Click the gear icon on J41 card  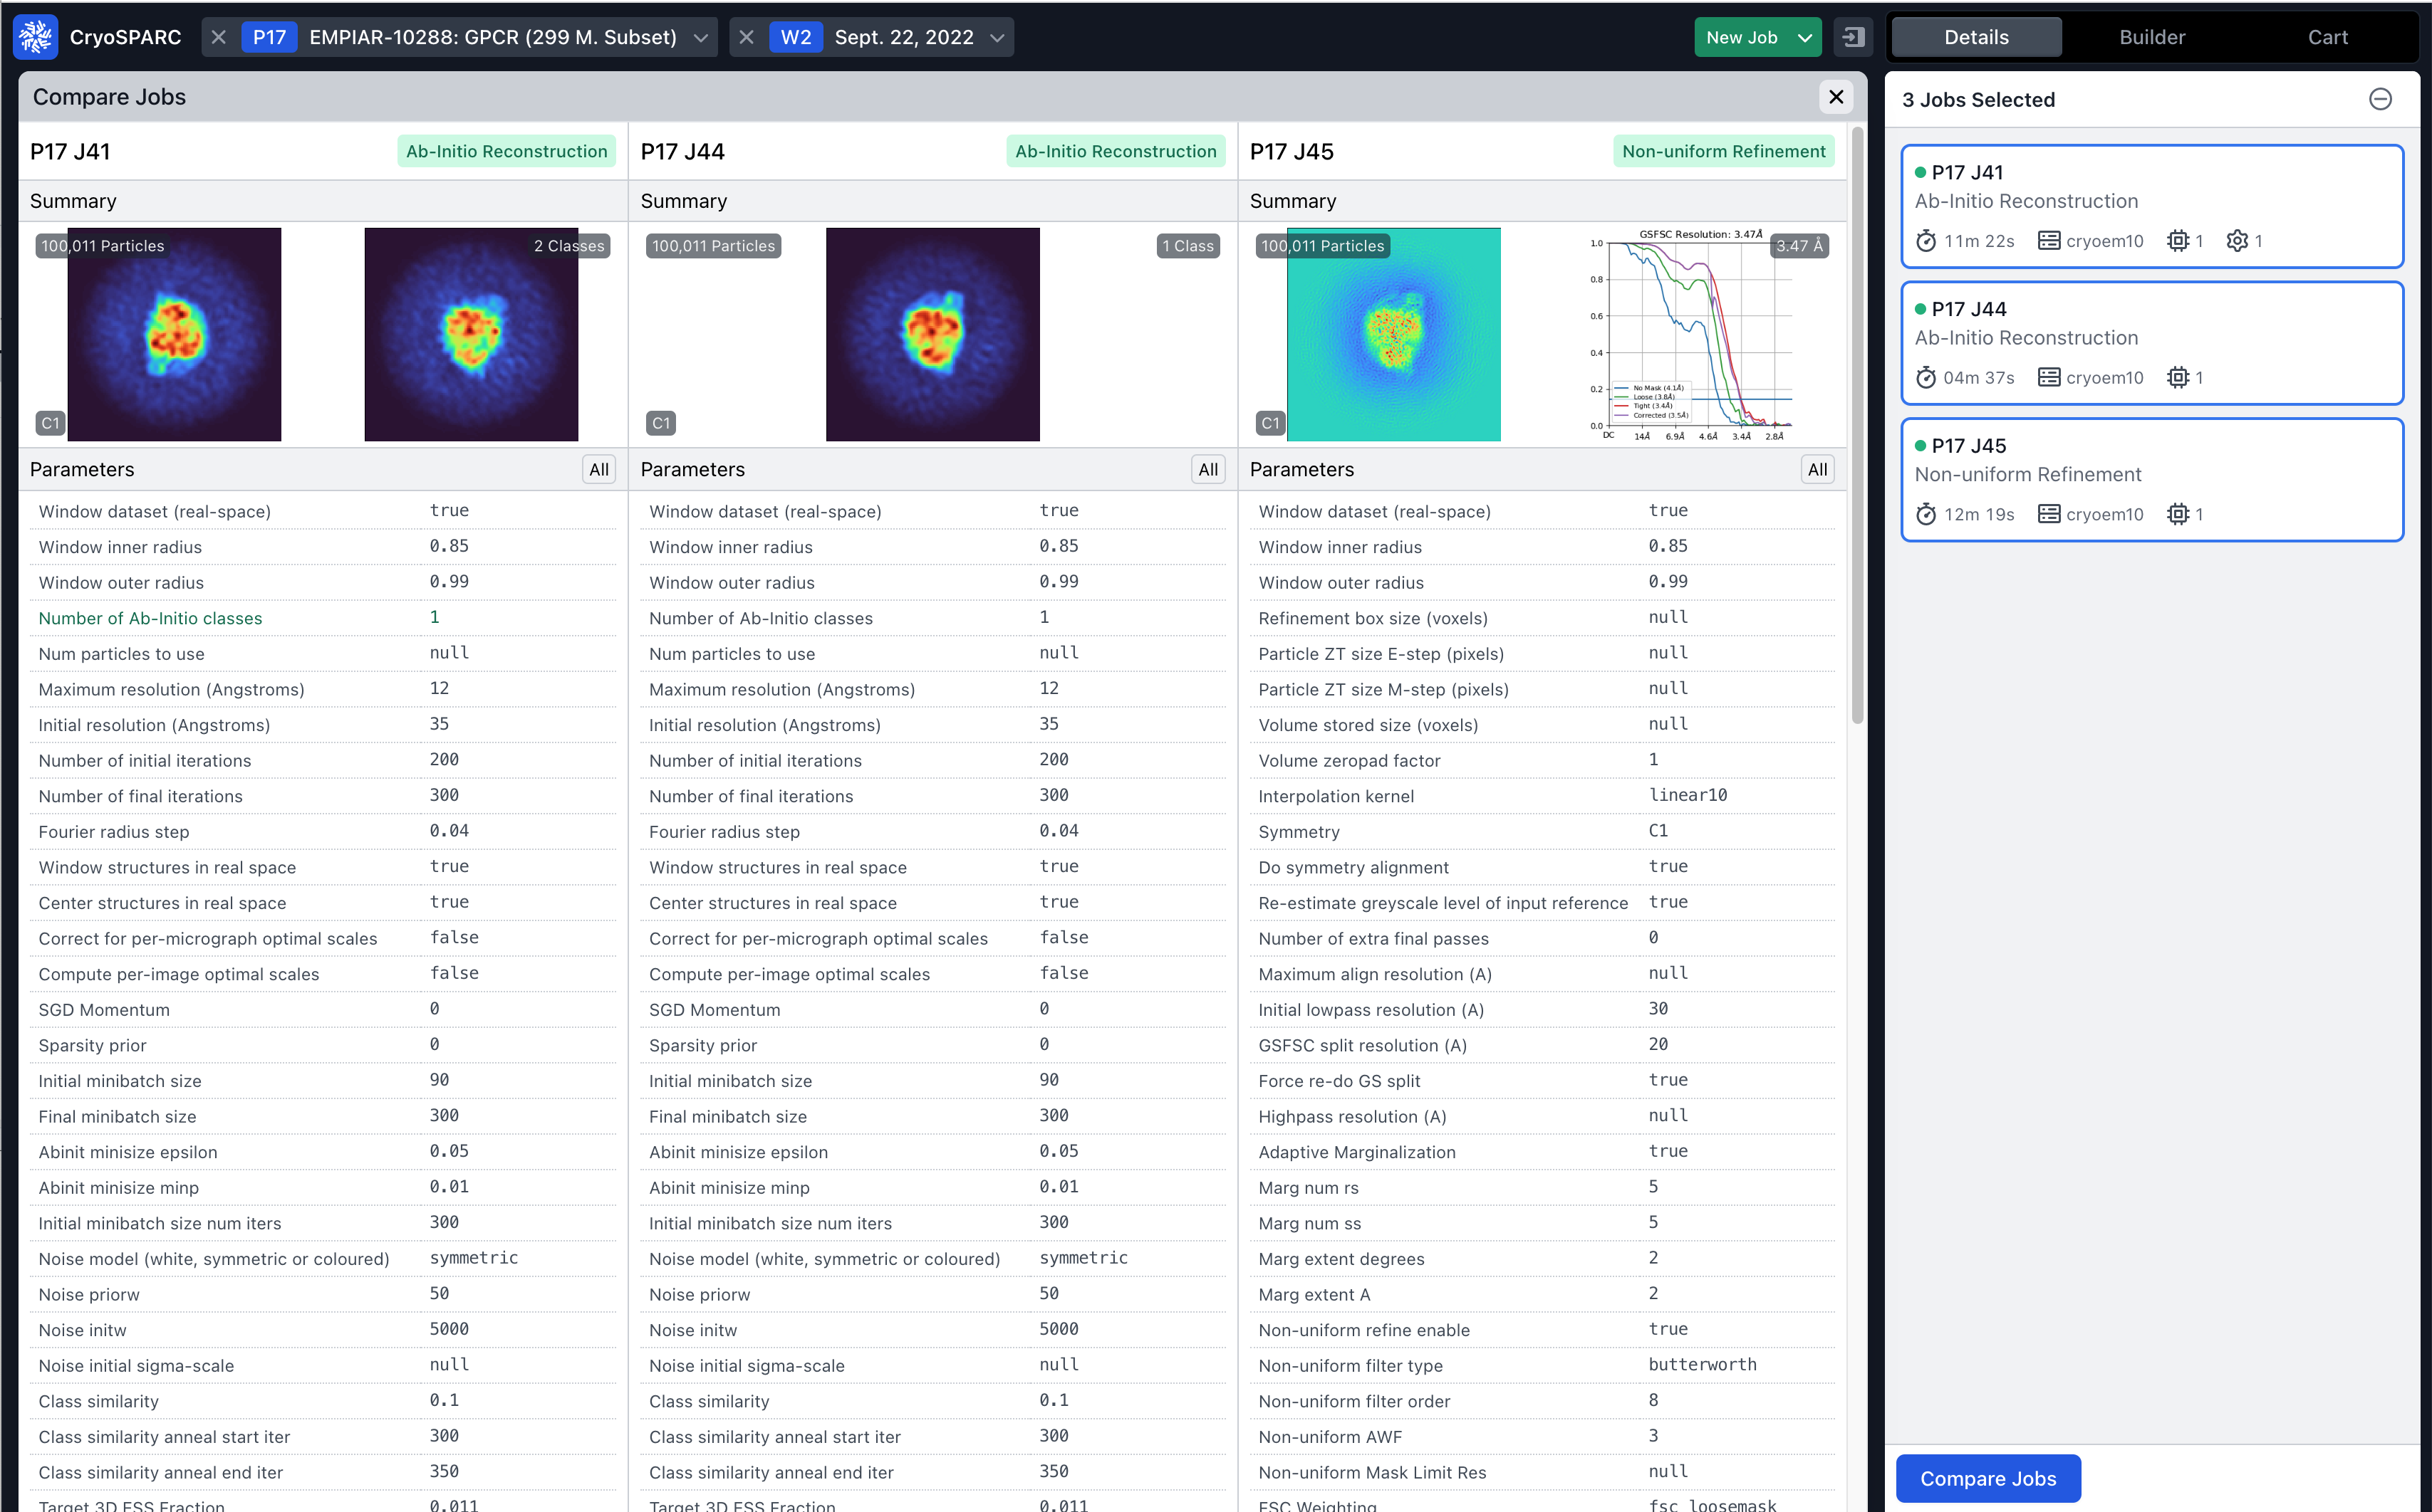(2237, 241)
